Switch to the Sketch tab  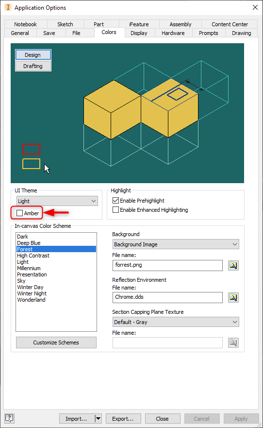pyautogui.click(x=65, y=24)
